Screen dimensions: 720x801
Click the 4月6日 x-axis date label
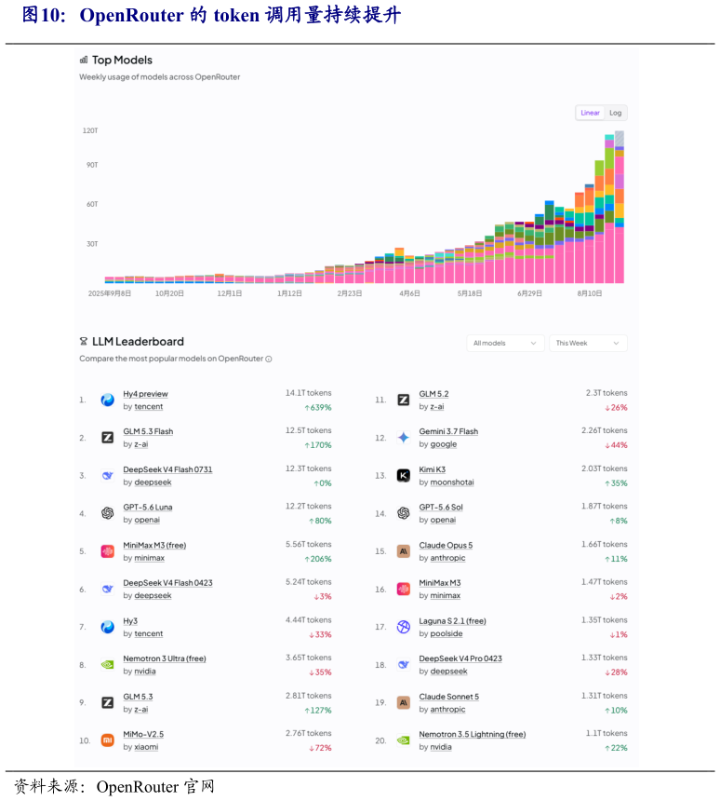[409, 293]
